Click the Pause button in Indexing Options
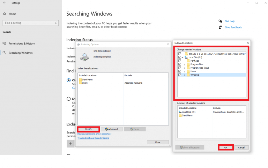The height and width of the screenshot is (168, 268). tap(135, 129)
